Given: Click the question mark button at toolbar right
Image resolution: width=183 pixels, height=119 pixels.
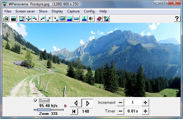Looking at the screenshot, I should pyautogui.click(x=177, y=19).
